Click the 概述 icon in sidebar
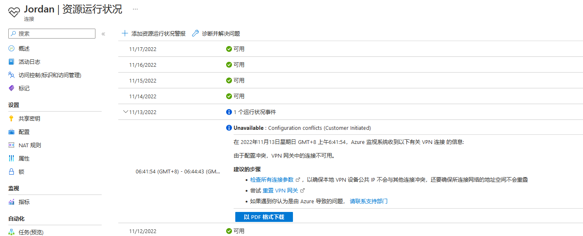The image size is (583, 236). [11, 49]
